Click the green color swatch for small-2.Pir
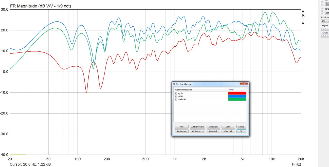Image resolution: width=329 pixels, height=167 pixels. [237, 99]
